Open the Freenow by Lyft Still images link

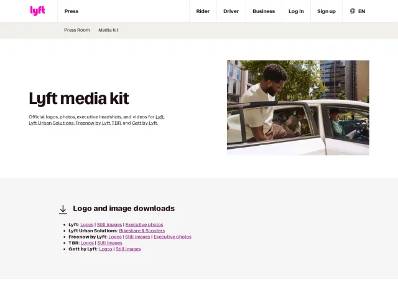coord(137,237)
